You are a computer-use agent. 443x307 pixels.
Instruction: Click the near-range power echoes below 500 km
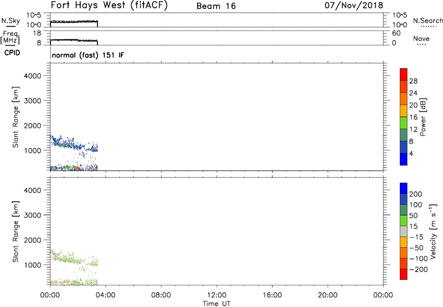[74, 167]
